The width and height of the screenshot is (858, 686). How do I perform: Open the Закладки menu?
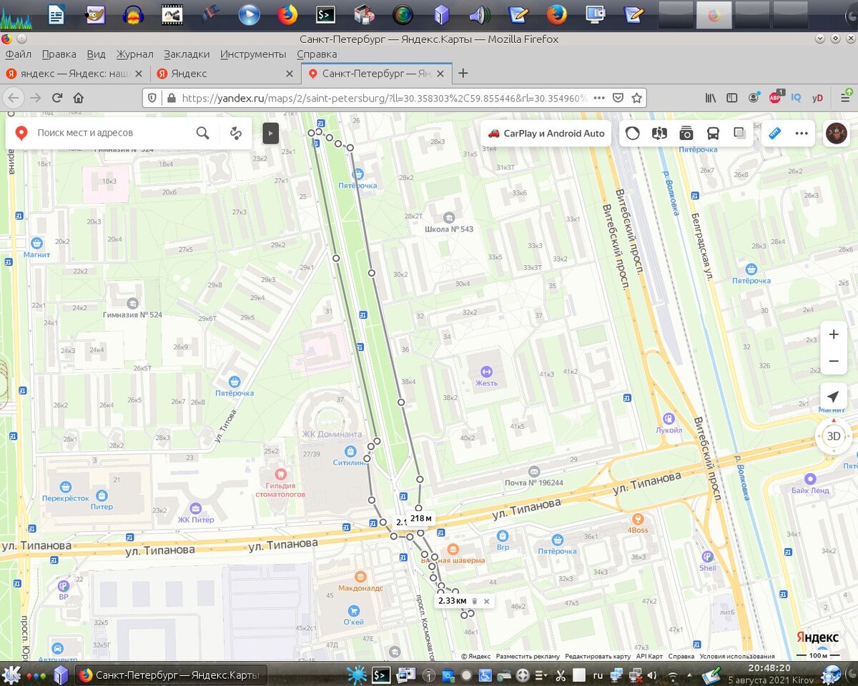(x=187, y=54)
